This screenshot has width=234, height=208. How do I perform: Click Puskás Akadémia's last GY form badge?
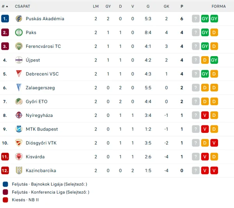pos(214,19)
